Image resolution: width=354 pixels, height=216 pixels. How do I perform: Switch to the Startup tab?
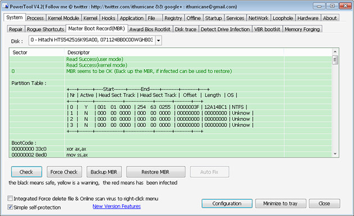coord(214,18)
